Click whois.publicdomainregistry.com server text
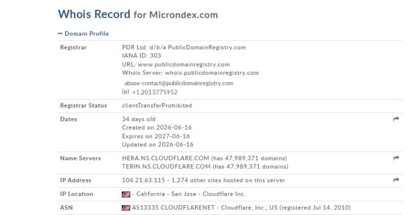Viewport: 410px width, 215px height. (x=212, y=73)
